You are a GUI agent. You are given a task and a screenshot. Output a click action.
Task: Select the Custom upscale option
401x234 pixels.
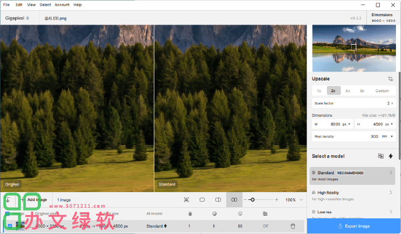coord(382,90)
